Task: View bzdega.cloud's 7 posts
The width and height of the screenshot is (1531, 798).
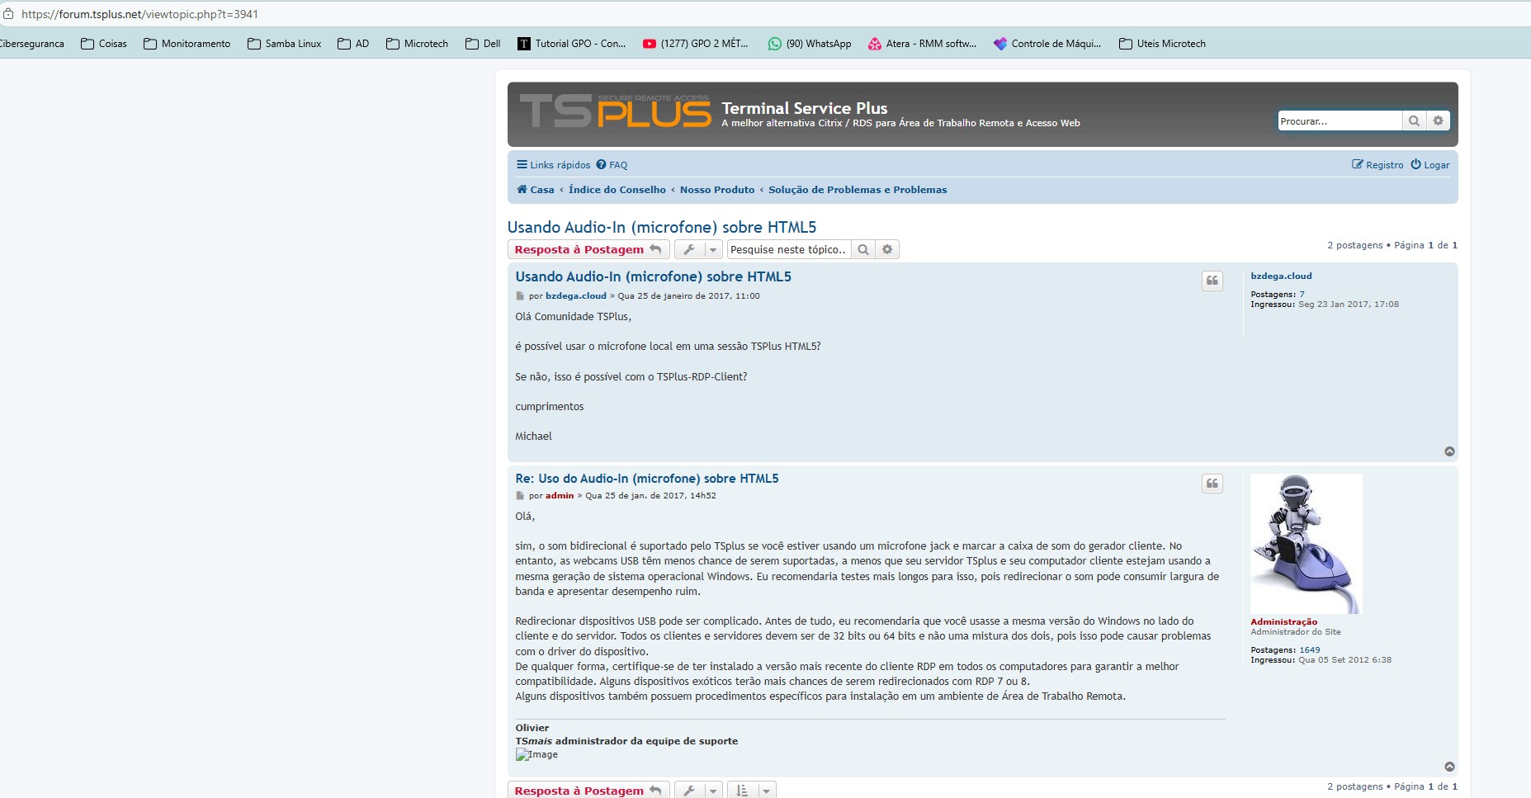Action: click(x=1302, y=295)
